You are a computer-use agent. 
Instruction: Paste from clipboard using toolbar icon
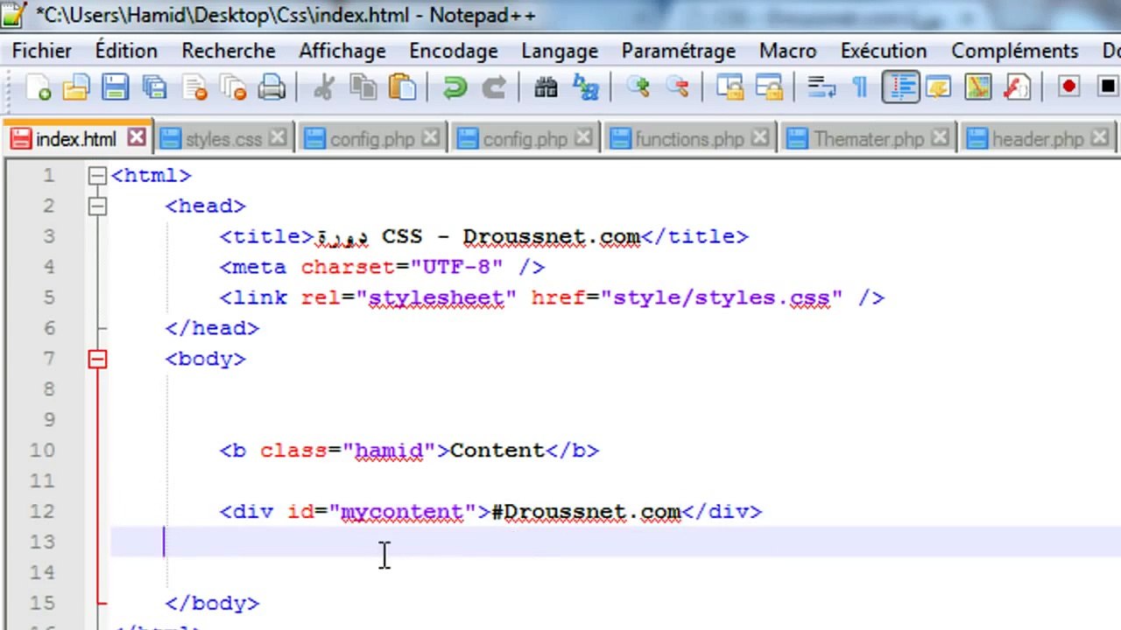point(402,87)
